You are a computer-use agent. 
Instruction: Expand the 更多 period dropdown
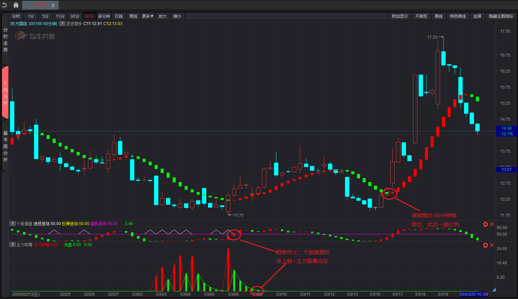pos(147,16)
